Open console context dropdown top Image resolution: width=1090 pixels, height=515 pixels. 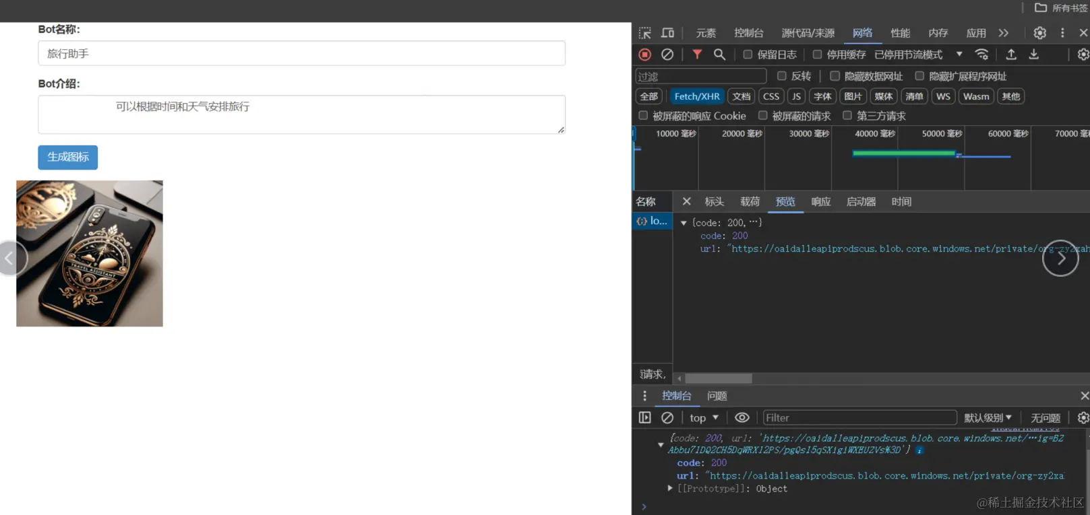coord(704,417)
